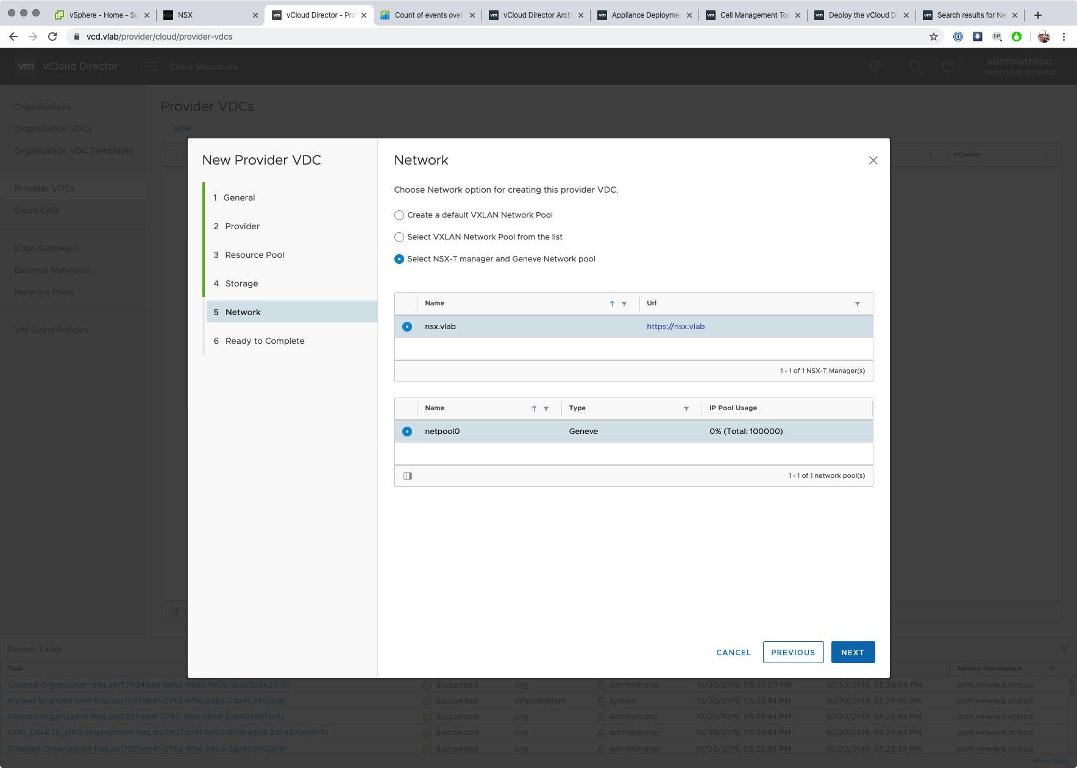The image size is (1077, 768).
Task: Open NSX-T manager Name column filter
Action: [x=624, y=304]
